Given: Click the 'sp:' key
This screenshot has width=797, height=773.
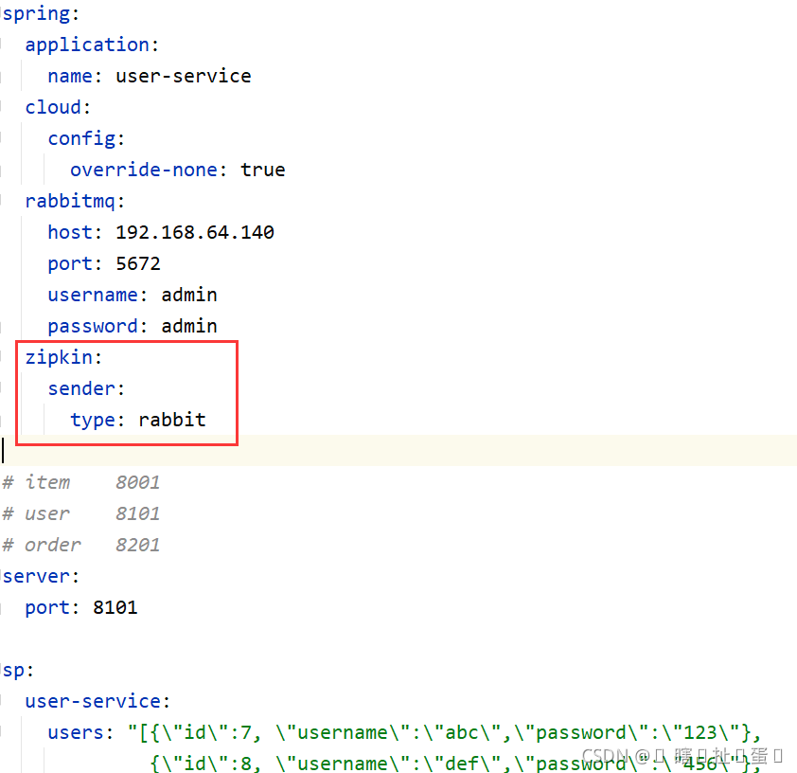Looking at the screenshot, I should 18,671.
